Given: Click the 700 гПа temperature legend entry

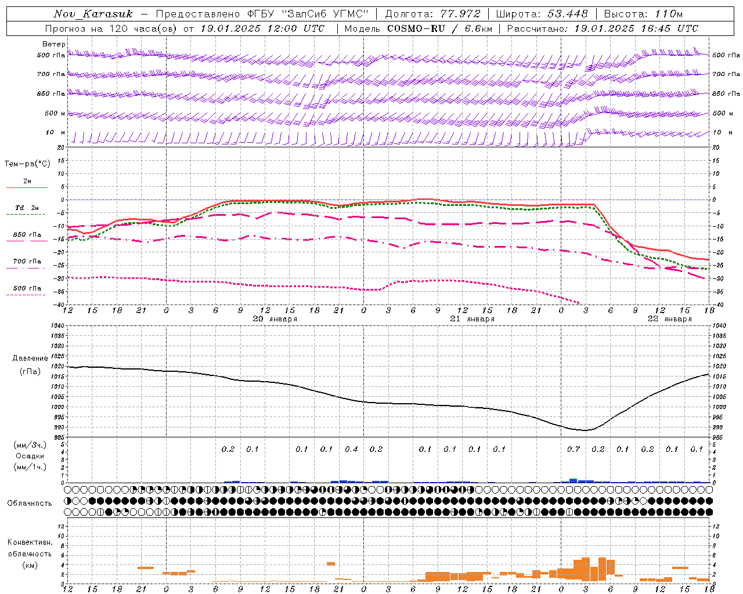Looking at the screenshot, I should [27, 264].
